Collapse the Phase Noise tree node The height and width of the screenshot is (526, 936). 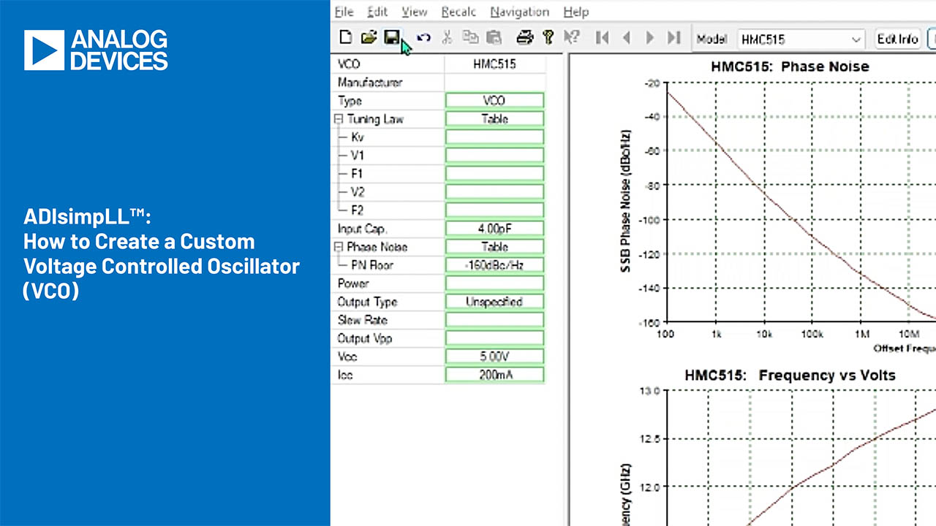pos(339,247)
